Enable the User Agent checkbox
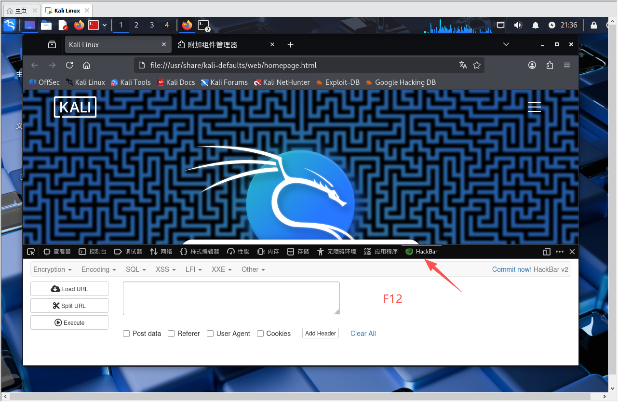The height and width of the screenshot is (402, 618). [x=210, y=334]
